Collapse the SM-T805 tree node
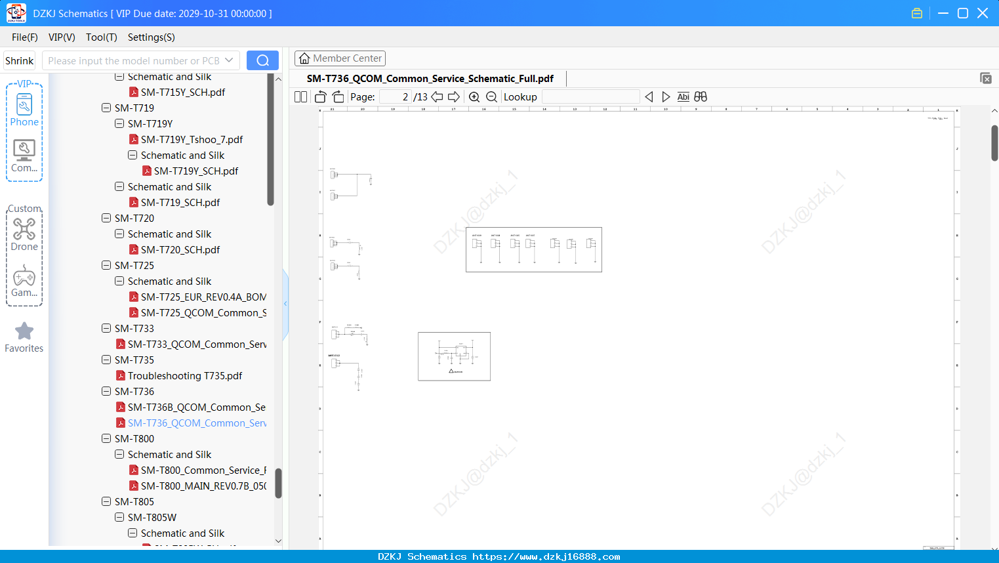Screen dimensions: 999x563 pyautogui.click(x=106, y=501)
